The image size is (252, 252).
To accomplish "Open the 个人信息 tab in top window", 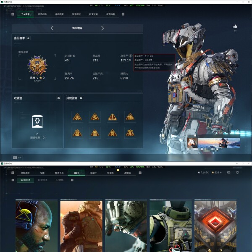I will coord(25,14).
